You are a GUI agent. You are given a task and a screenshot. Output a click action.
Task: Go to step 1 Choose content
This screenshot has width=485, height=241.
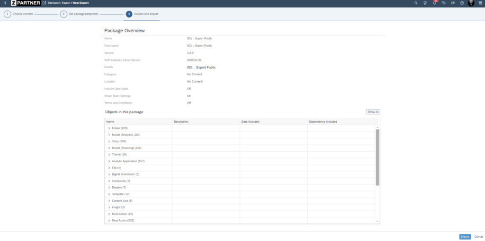click(8, 14)
